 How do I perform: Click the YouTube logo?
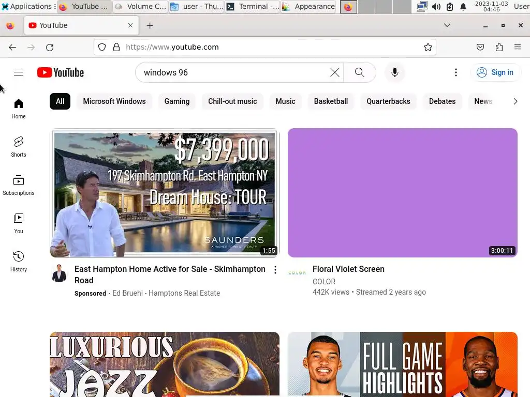[x=61, y=72]
